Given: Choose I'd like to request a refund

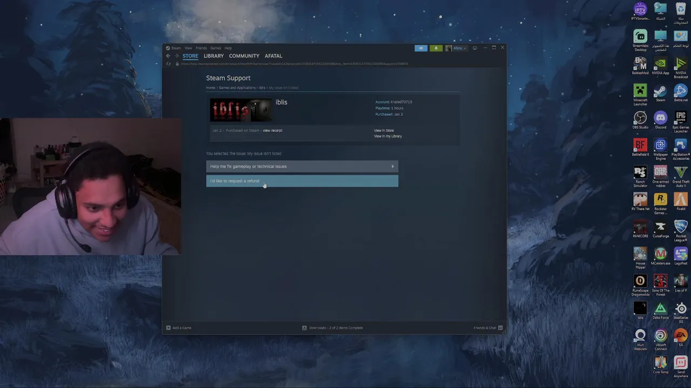Looking at the screenshot, I should coord(302,181).
